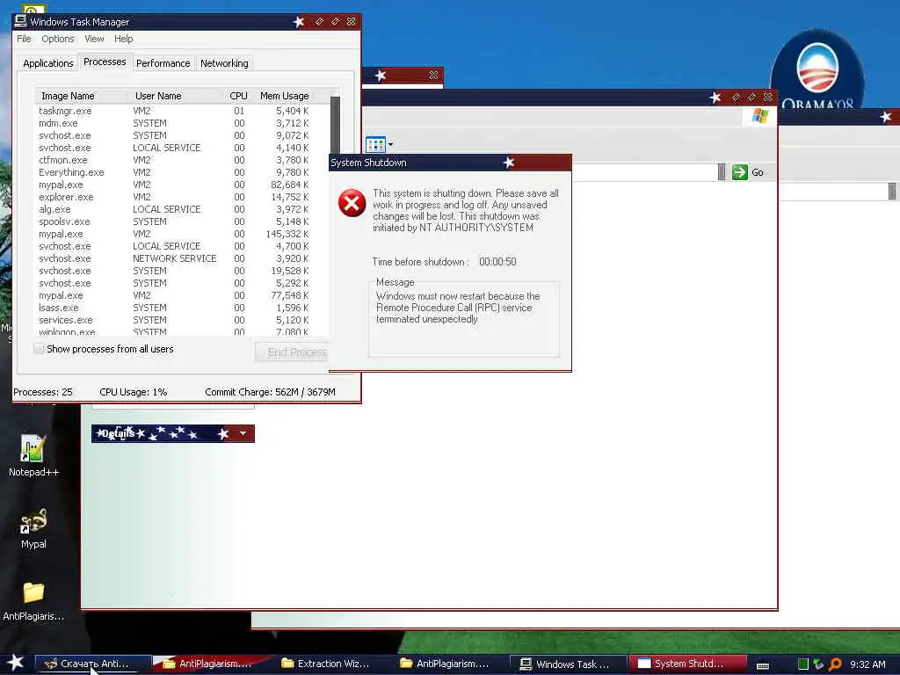Switch to Скачать Anti... taskbar button
900x675 pixels.
point(93,664)
